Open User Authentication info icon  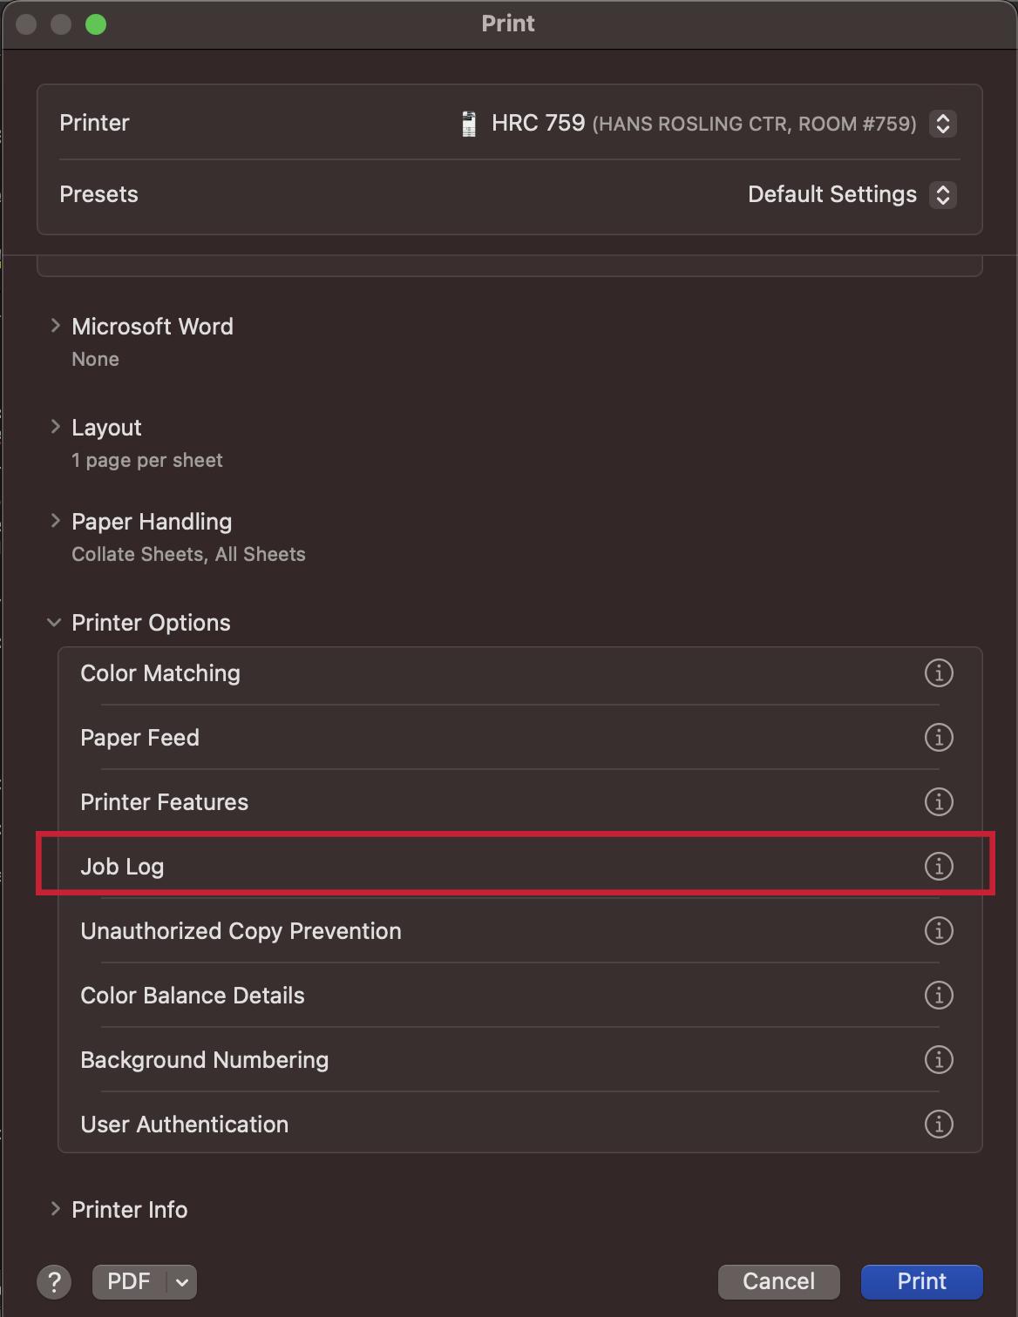tap(939, 1125)
